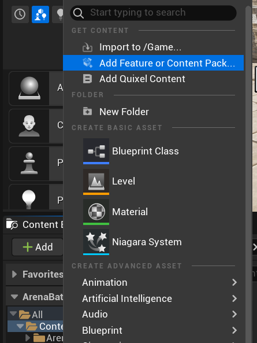Image resolution: width=257 pixels, height=343 pixels.
Task: Select Add Feature or Content Pack...
Action: 153,63
